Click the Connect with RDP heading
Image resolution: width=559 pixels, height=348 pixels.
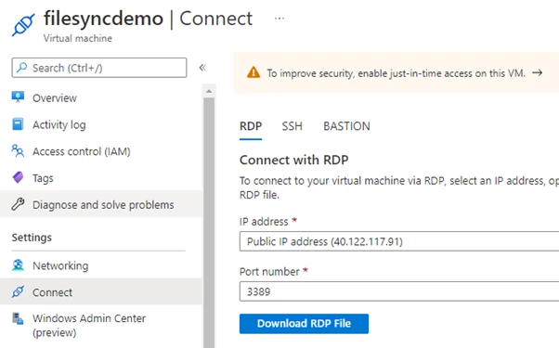293,160
